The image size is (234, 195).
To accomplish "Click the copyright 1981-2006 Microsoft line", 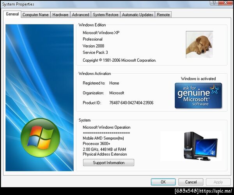I will 119,60.
